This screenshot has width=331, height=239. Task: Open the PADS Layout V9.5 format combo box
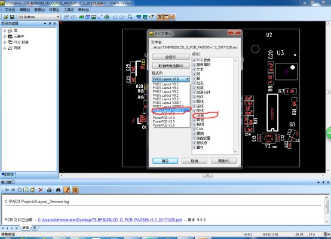coord(171,79)
